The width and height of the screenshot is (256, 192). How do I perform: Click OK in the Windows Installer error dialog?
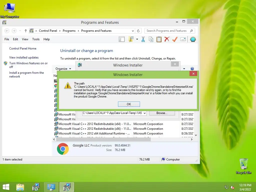129,104
